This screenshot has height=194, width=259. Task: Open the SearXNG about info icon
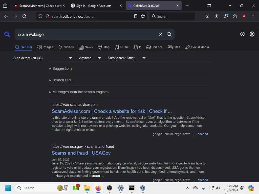(x=242, y=34)
